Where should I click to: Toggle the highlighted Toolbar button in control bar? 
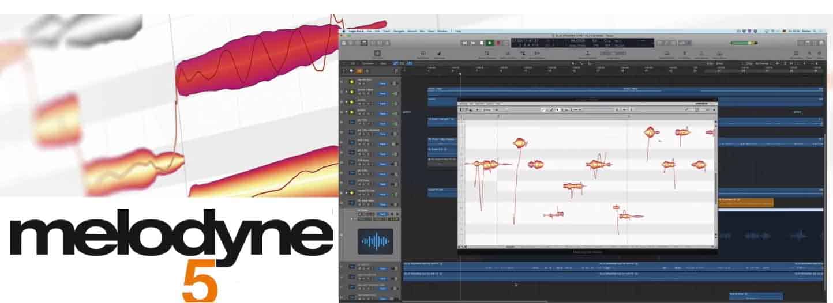coord(364,43)
